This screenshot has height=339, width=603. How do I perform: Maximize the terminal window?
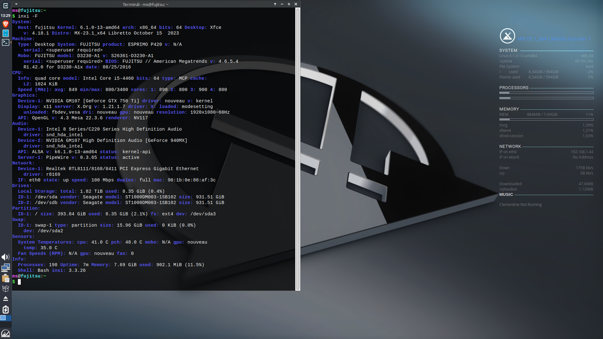click(x=288, y=4)
